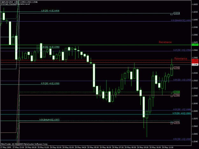Click the green 1.5972 price tag

195,45
